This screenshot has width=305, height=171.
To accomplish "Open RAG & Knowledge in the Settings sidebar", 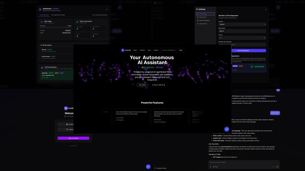I will tap(205, 20).
